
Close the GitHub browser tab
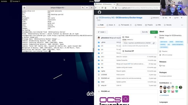(114, 4)
